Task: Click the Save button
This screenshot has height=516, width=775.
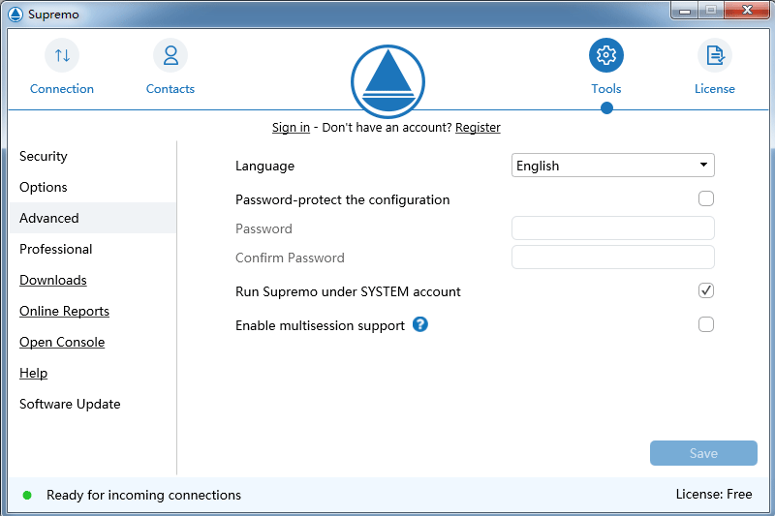Action: tap(703, 453)
